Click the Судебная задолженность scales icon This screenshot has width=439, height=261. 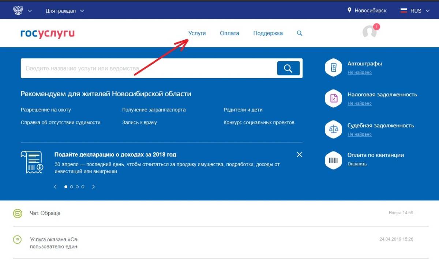click(333, 129)
